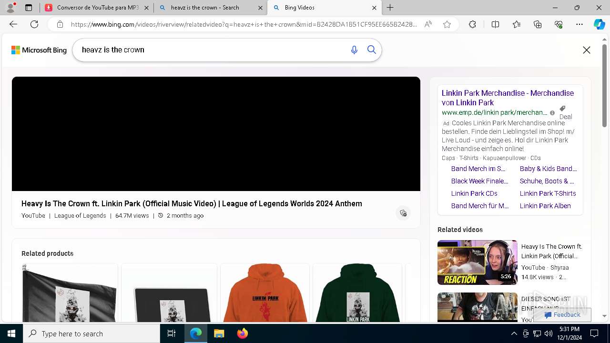610x343 pixels.
Task: Open Settings and more ellipsis
Action: [579, 24]
